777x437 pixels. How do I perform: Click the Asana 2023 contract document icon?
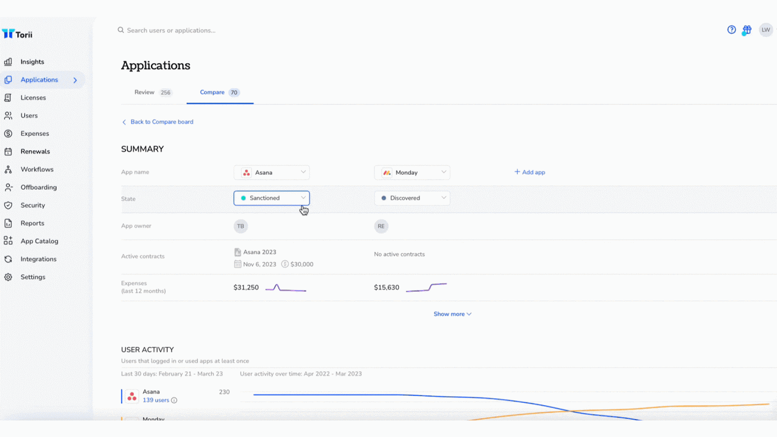point(237,252)
